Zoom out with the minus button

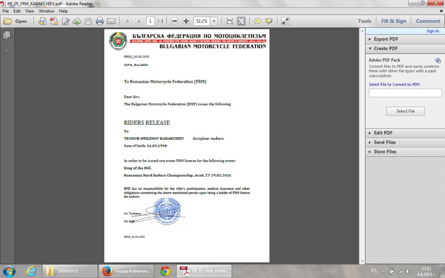click(175, 21)
